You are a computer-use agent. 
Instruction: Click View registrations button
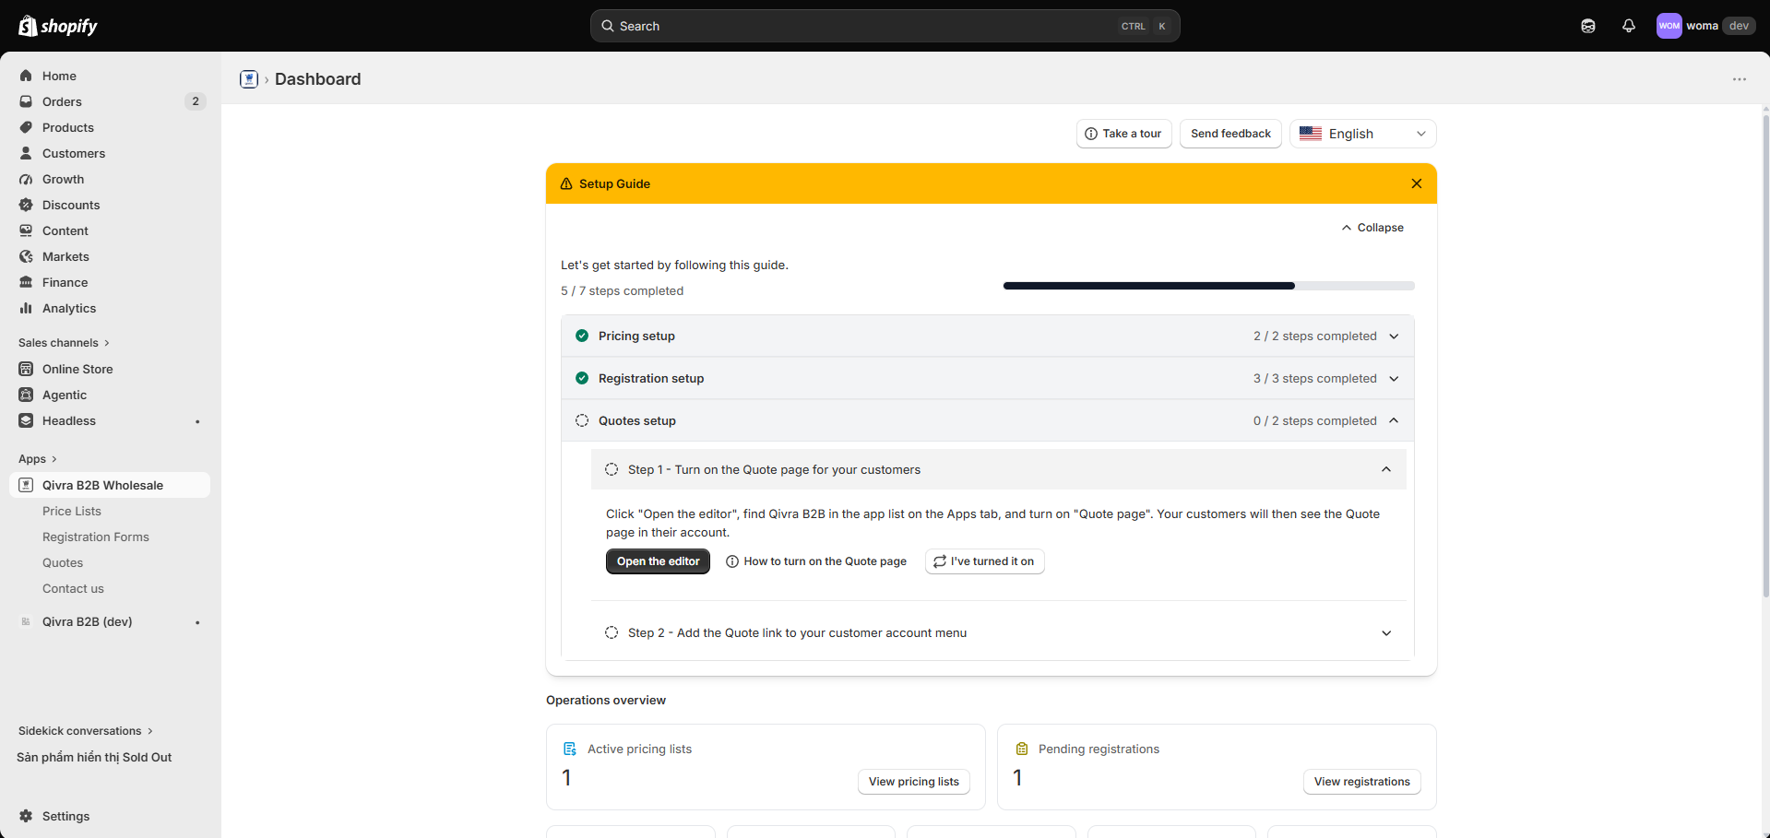coord(1361,782)
